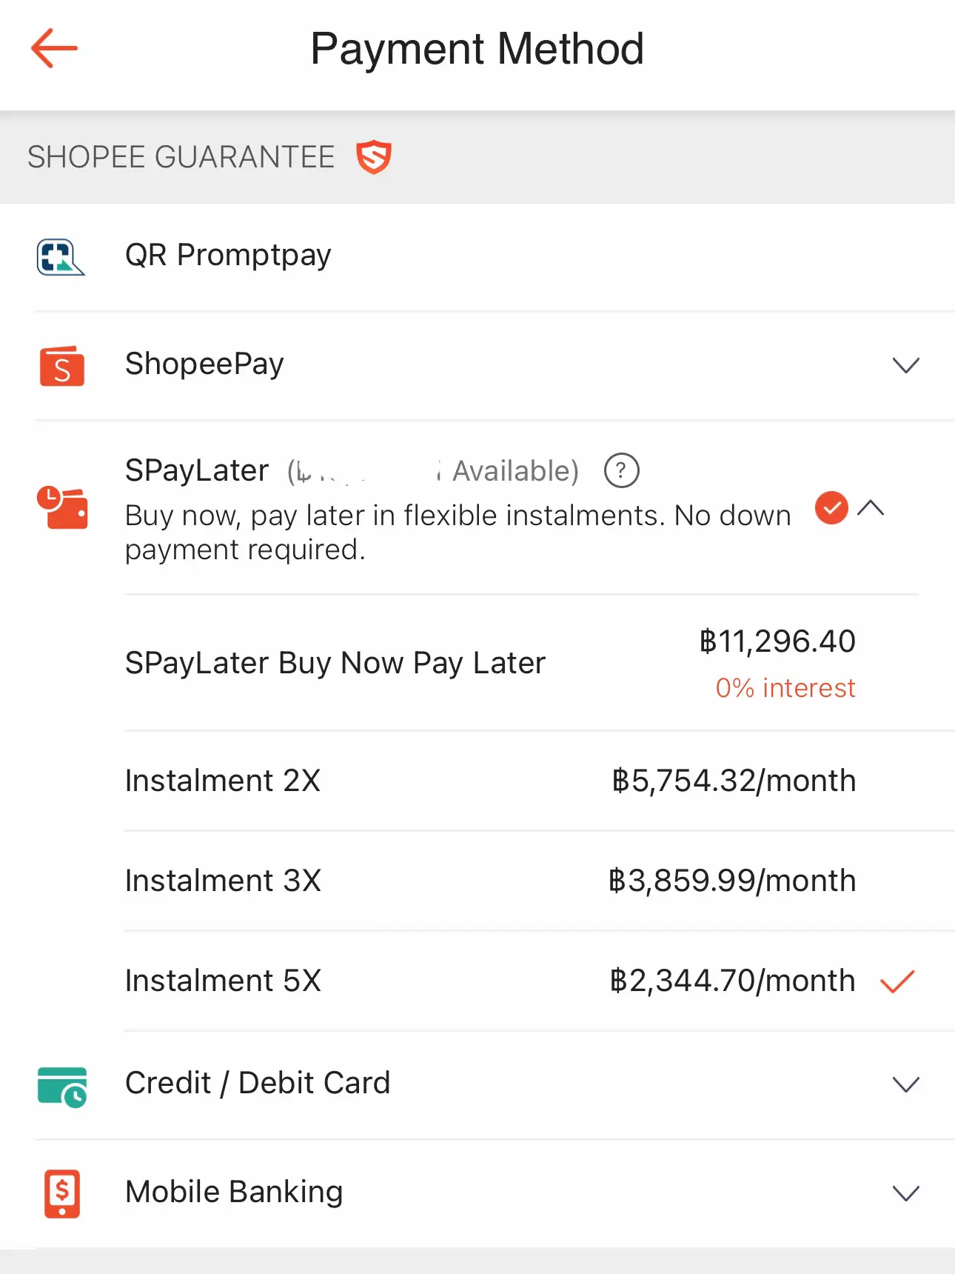Collapse the SPayLater section chevron
Image resolution: width=955 pixels, height=1274 pixels.
871,508
